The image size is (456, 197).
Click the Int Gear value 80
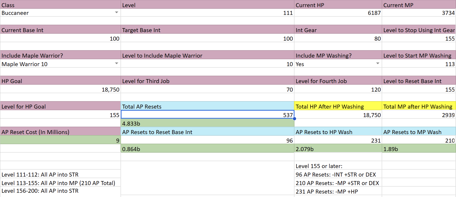[338, 38]
